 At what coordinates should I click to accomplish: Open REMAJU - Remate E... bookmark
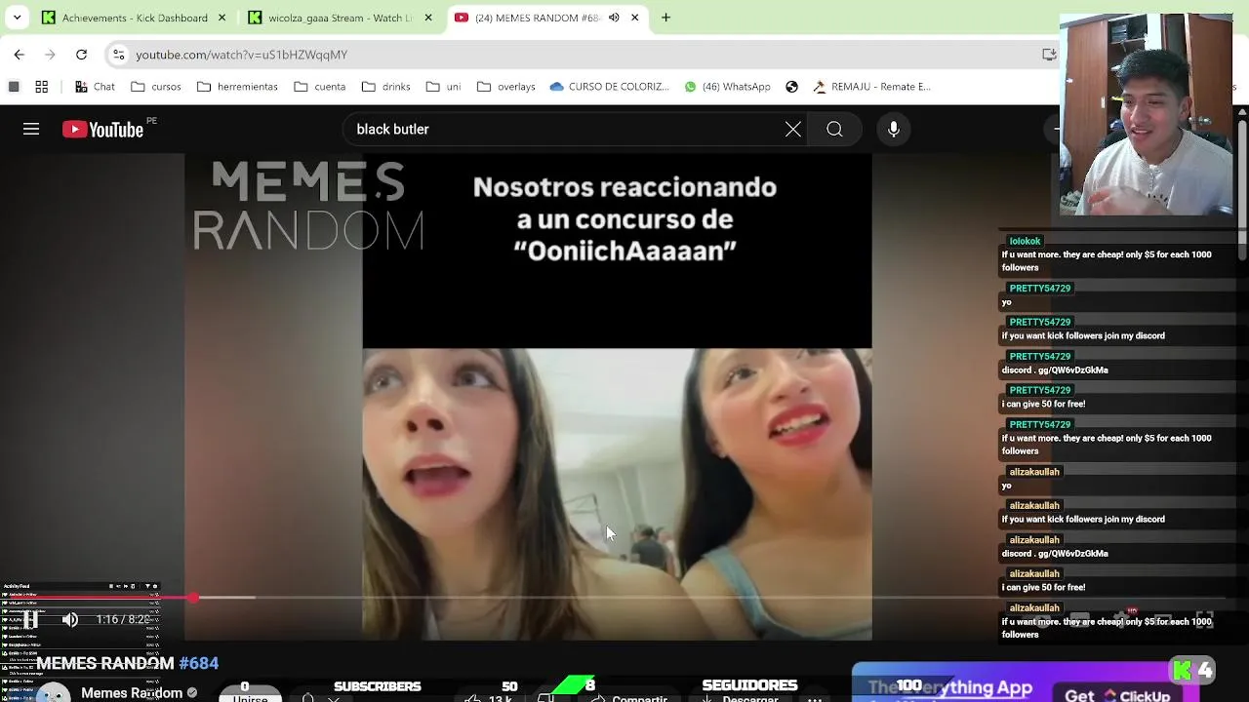coord(871,87)
